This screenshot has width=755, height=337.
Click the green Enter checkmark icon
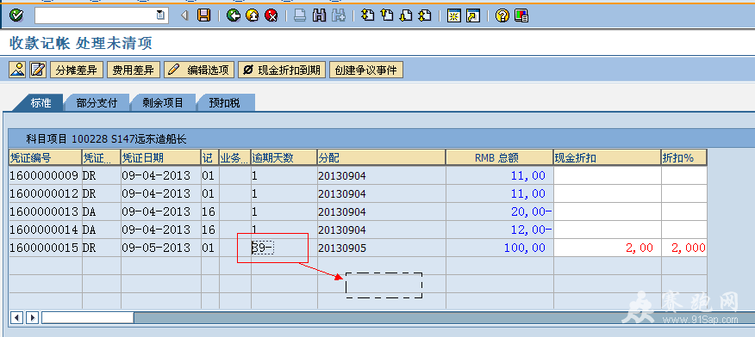tap(16, 15)
